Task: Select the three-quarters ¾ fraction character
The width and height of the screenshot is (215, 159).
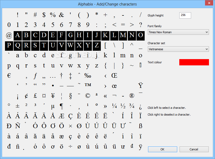Action: tap(132, 106)
